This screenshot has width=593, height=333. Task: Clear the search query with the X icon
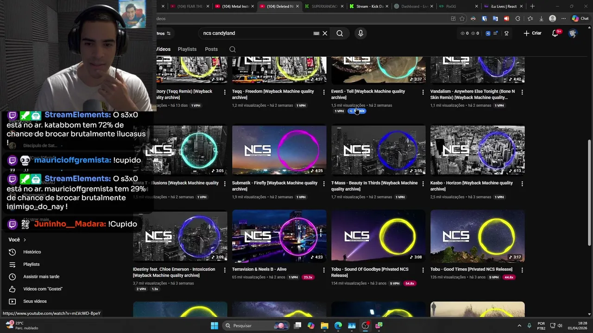pyautogui.click(x=325, y=33)
